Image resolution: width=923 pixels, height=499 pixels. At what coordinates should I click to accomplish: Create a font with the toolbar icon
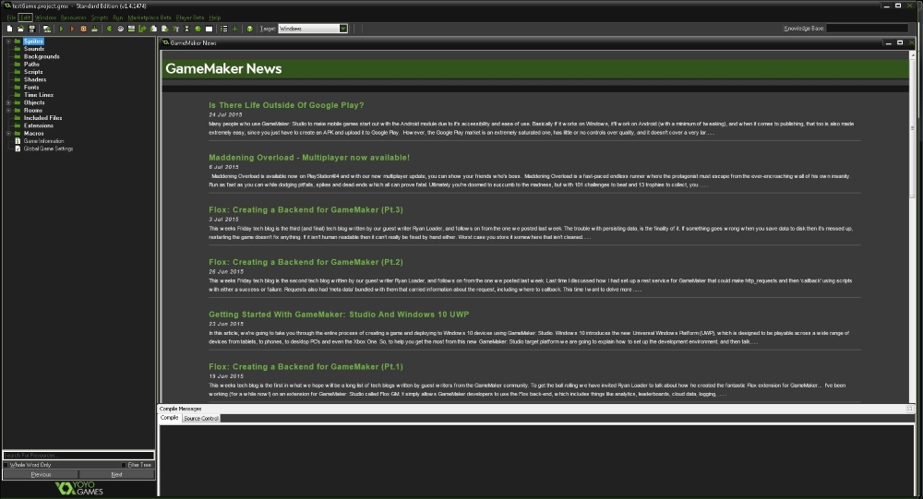pos(176,29)
